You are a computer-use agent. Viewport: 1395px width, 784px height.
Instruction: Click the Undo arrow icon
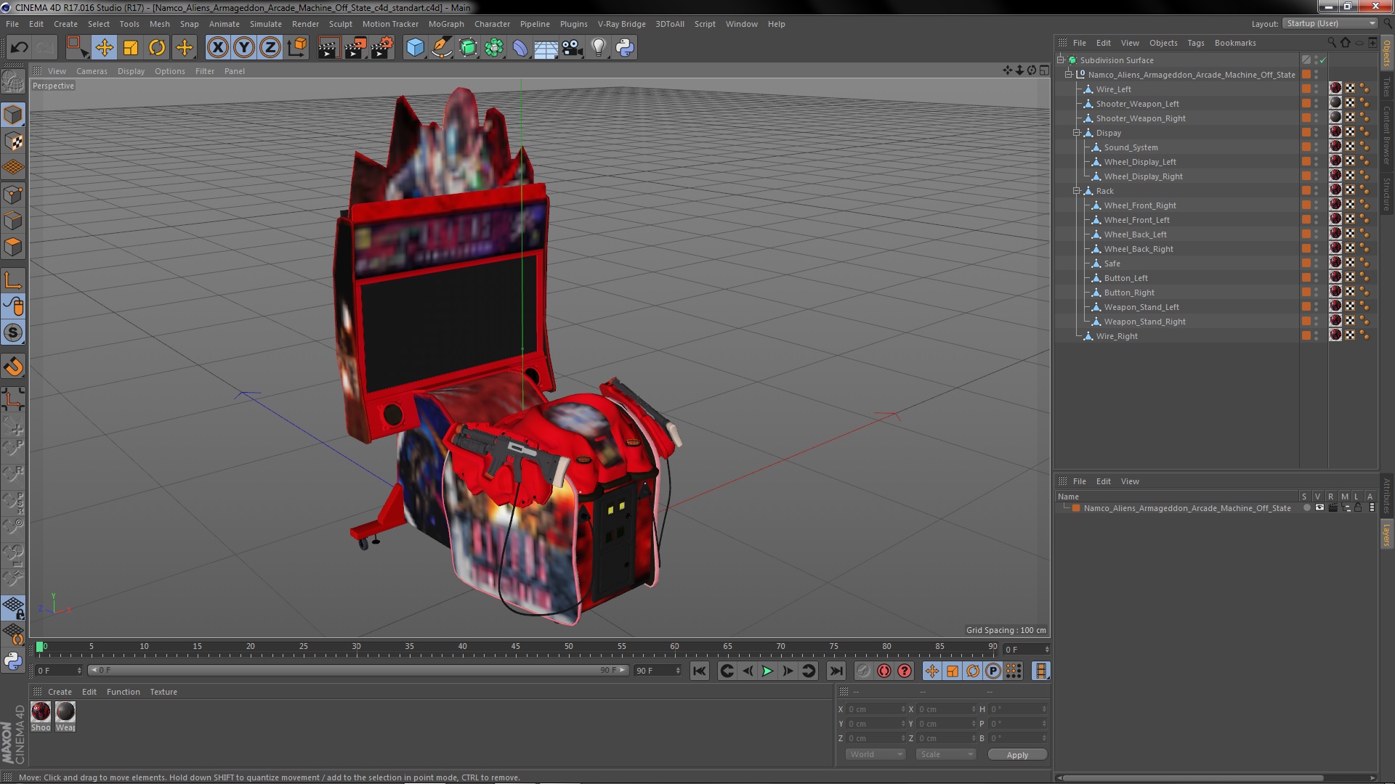19,48
